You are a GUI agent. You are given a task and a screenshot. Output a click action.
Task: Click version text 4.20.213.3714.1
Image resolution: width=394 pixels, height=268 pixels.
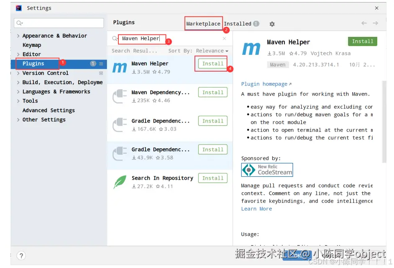point(316,64)
